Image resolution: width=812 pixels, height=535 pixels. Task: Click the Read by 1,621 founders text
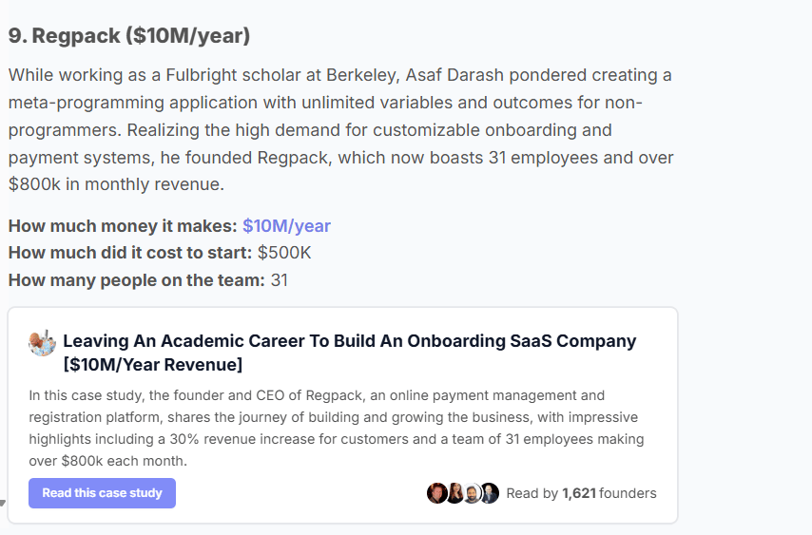click(x=581, y=493)
